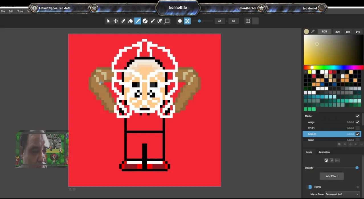
Task: Click the webcam overlay thumbnail
Action: (x=42, y=149)
